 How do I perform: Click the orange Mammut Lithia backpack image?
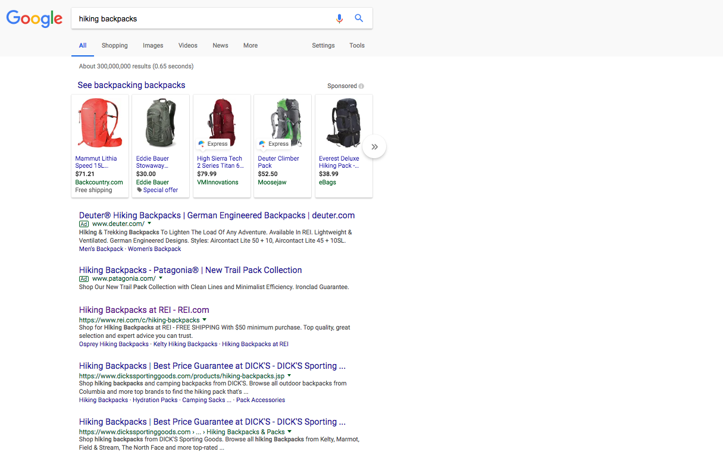click(x=100, y=123)
